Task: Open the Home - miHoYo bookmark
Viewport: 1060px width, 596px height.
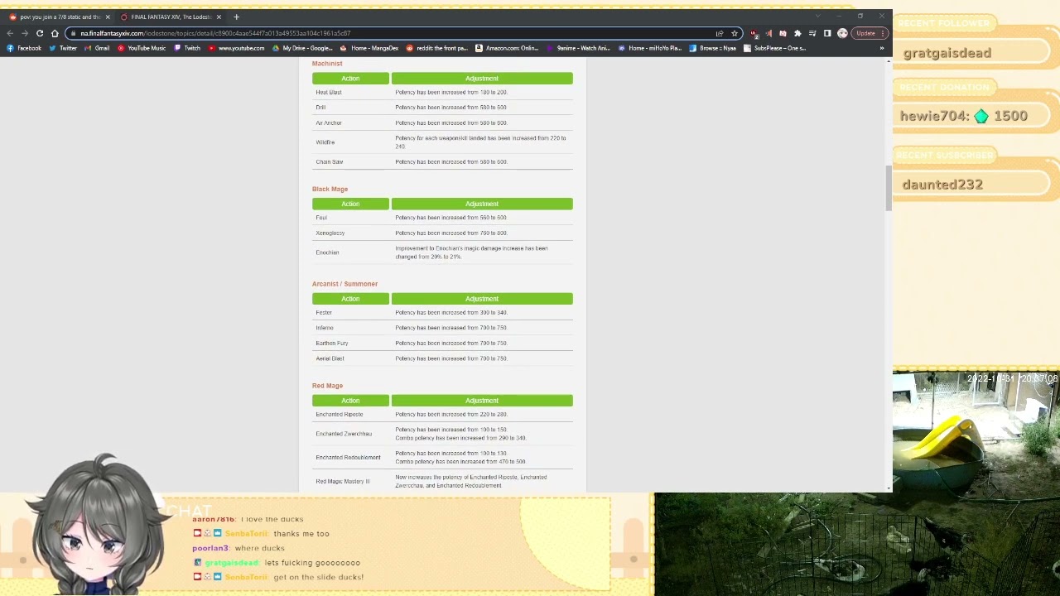Action: [649, 48]
